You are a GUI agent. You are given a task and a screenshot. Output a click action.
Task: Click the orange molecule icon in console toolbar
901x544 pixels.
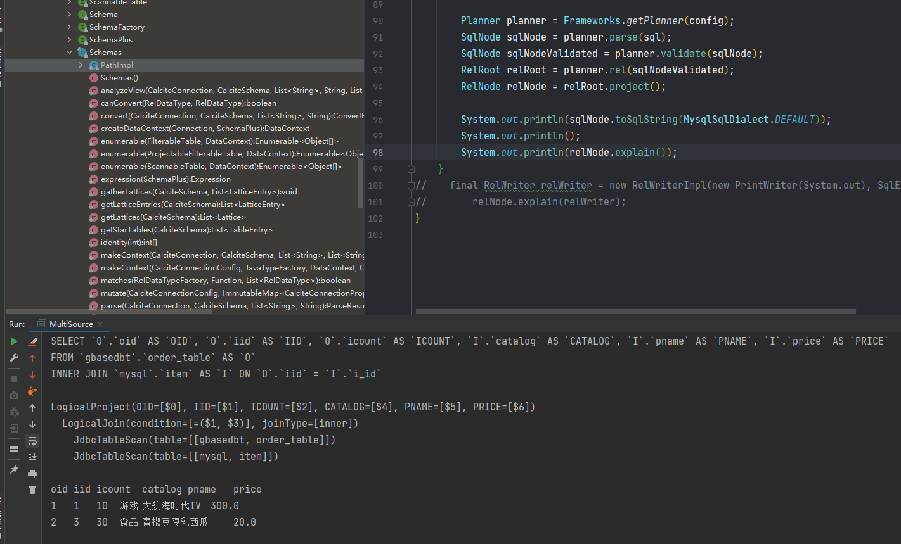32,391
